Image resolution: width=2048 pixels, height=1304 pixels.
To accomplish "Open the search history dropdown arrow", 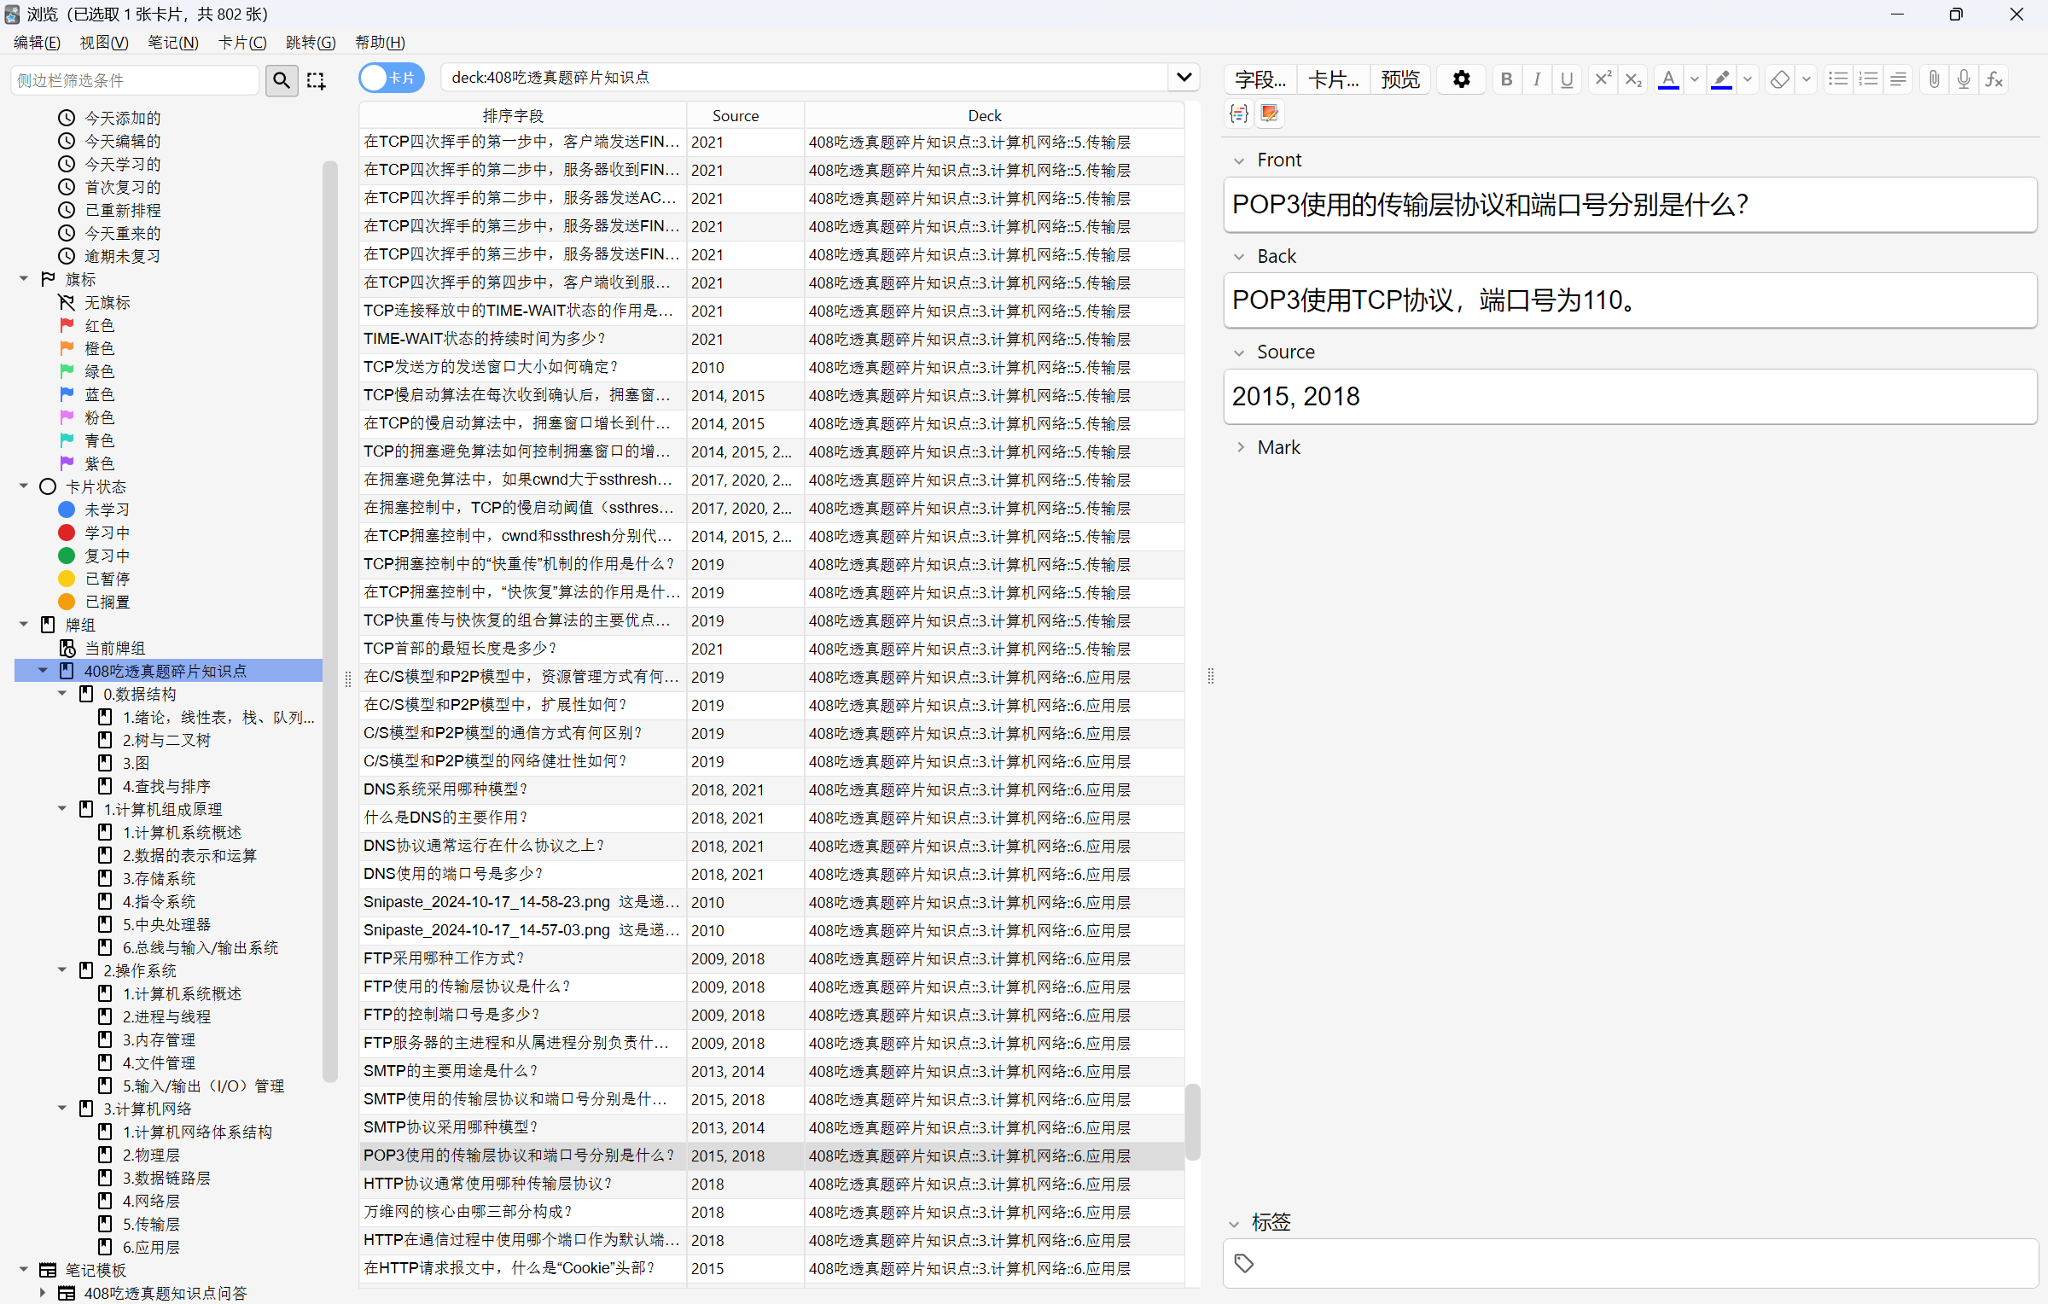I will click(1184, 78).
